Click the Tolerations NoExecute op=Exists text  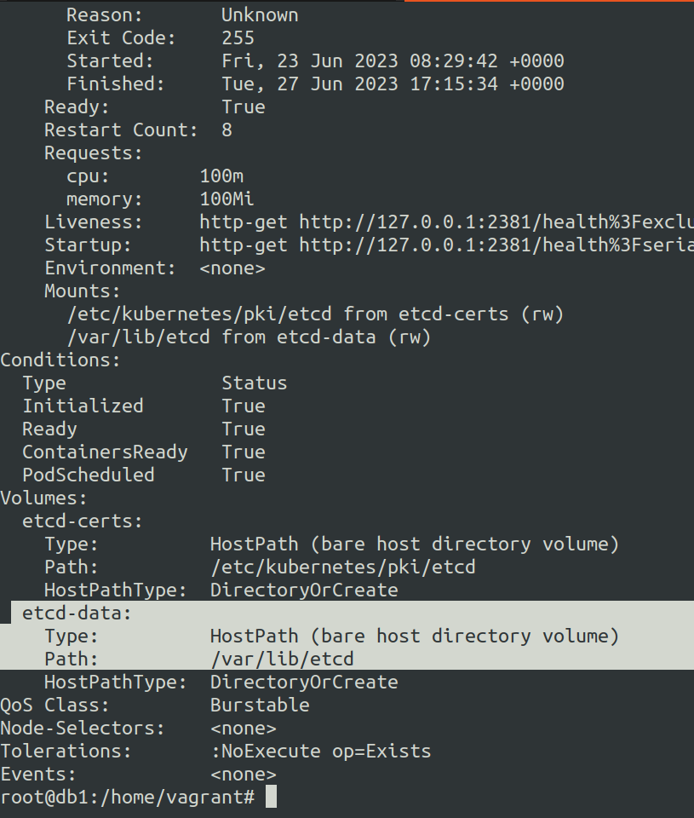[x=321, y=752]
